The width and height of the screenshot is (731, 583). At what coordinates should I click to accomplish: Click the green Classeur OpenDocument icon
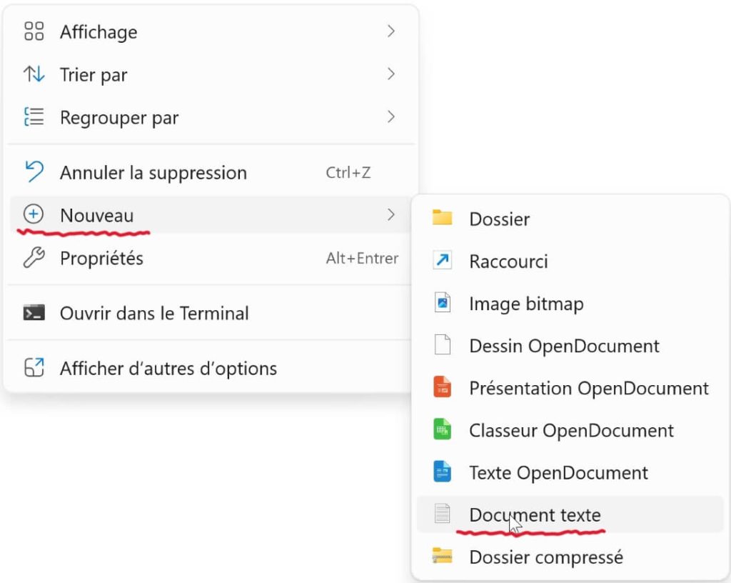pos(443,430)
